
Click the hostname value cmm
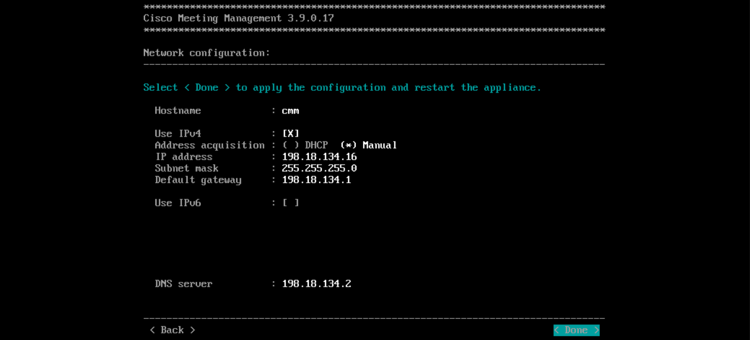290,111
